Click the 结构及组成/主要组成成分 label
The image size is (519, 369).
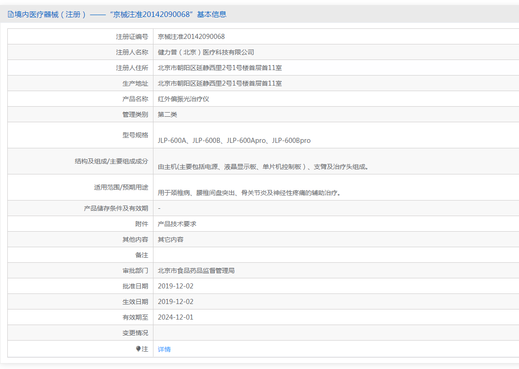click(x=112, y=161)
